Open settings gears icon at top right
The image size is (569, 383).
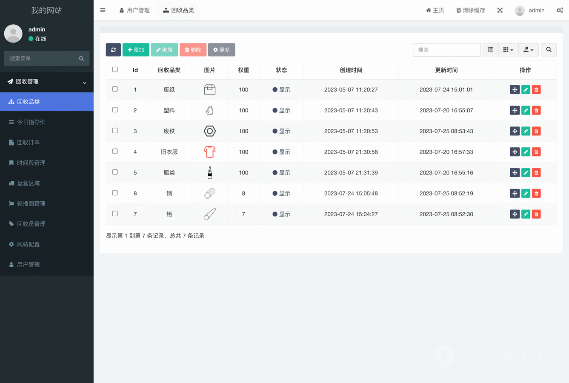coord(560,10)
